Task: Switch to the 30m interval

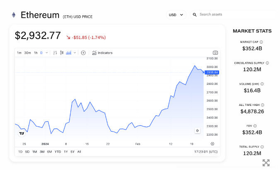Action: point(27,53)
